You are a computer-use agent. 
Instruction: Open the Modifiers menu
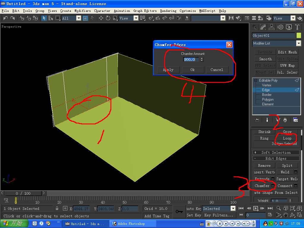83,11
